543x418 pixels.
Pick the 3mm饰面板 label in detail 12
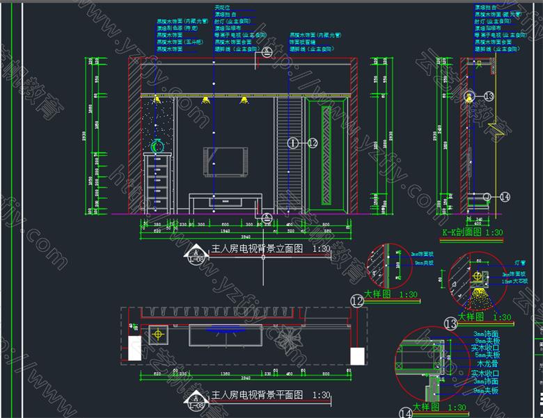point(422,254)
